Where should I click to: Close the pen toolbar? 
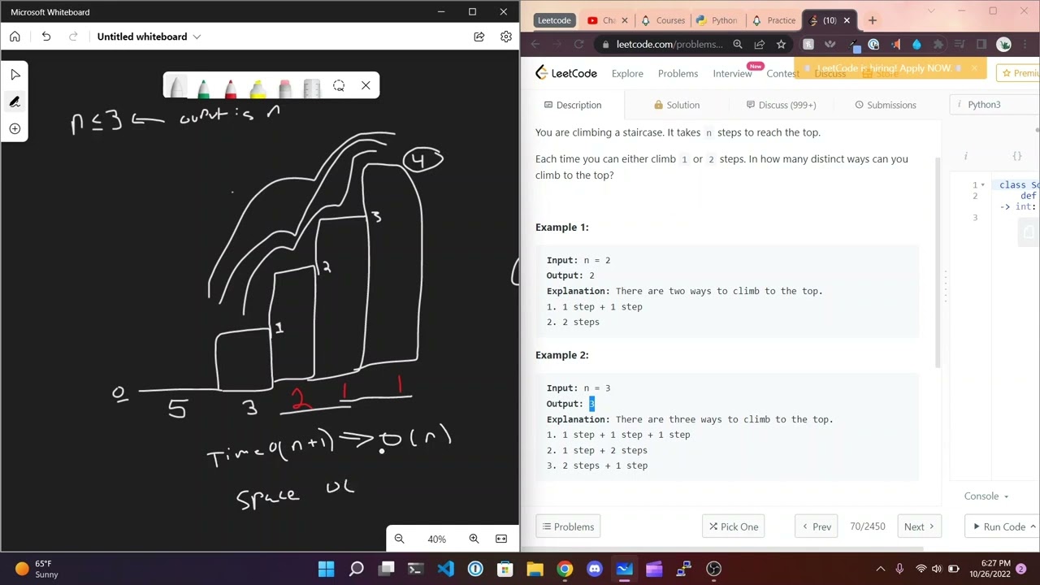pyautogui.click(x=366, y=85)
